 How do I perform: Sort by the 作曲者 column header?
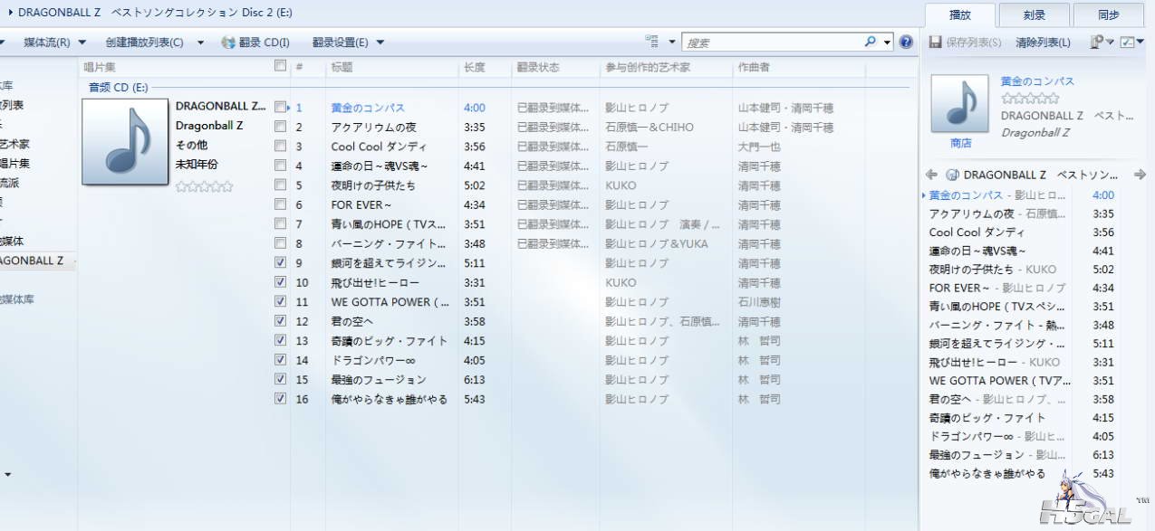754,67
